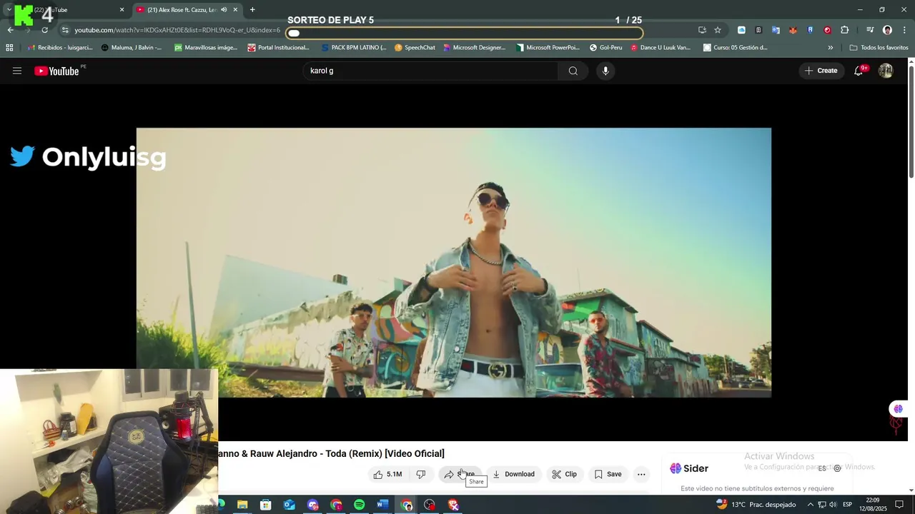
Task: Open 'Dance U Luuk Van...' bookmark
Action: 661,48
